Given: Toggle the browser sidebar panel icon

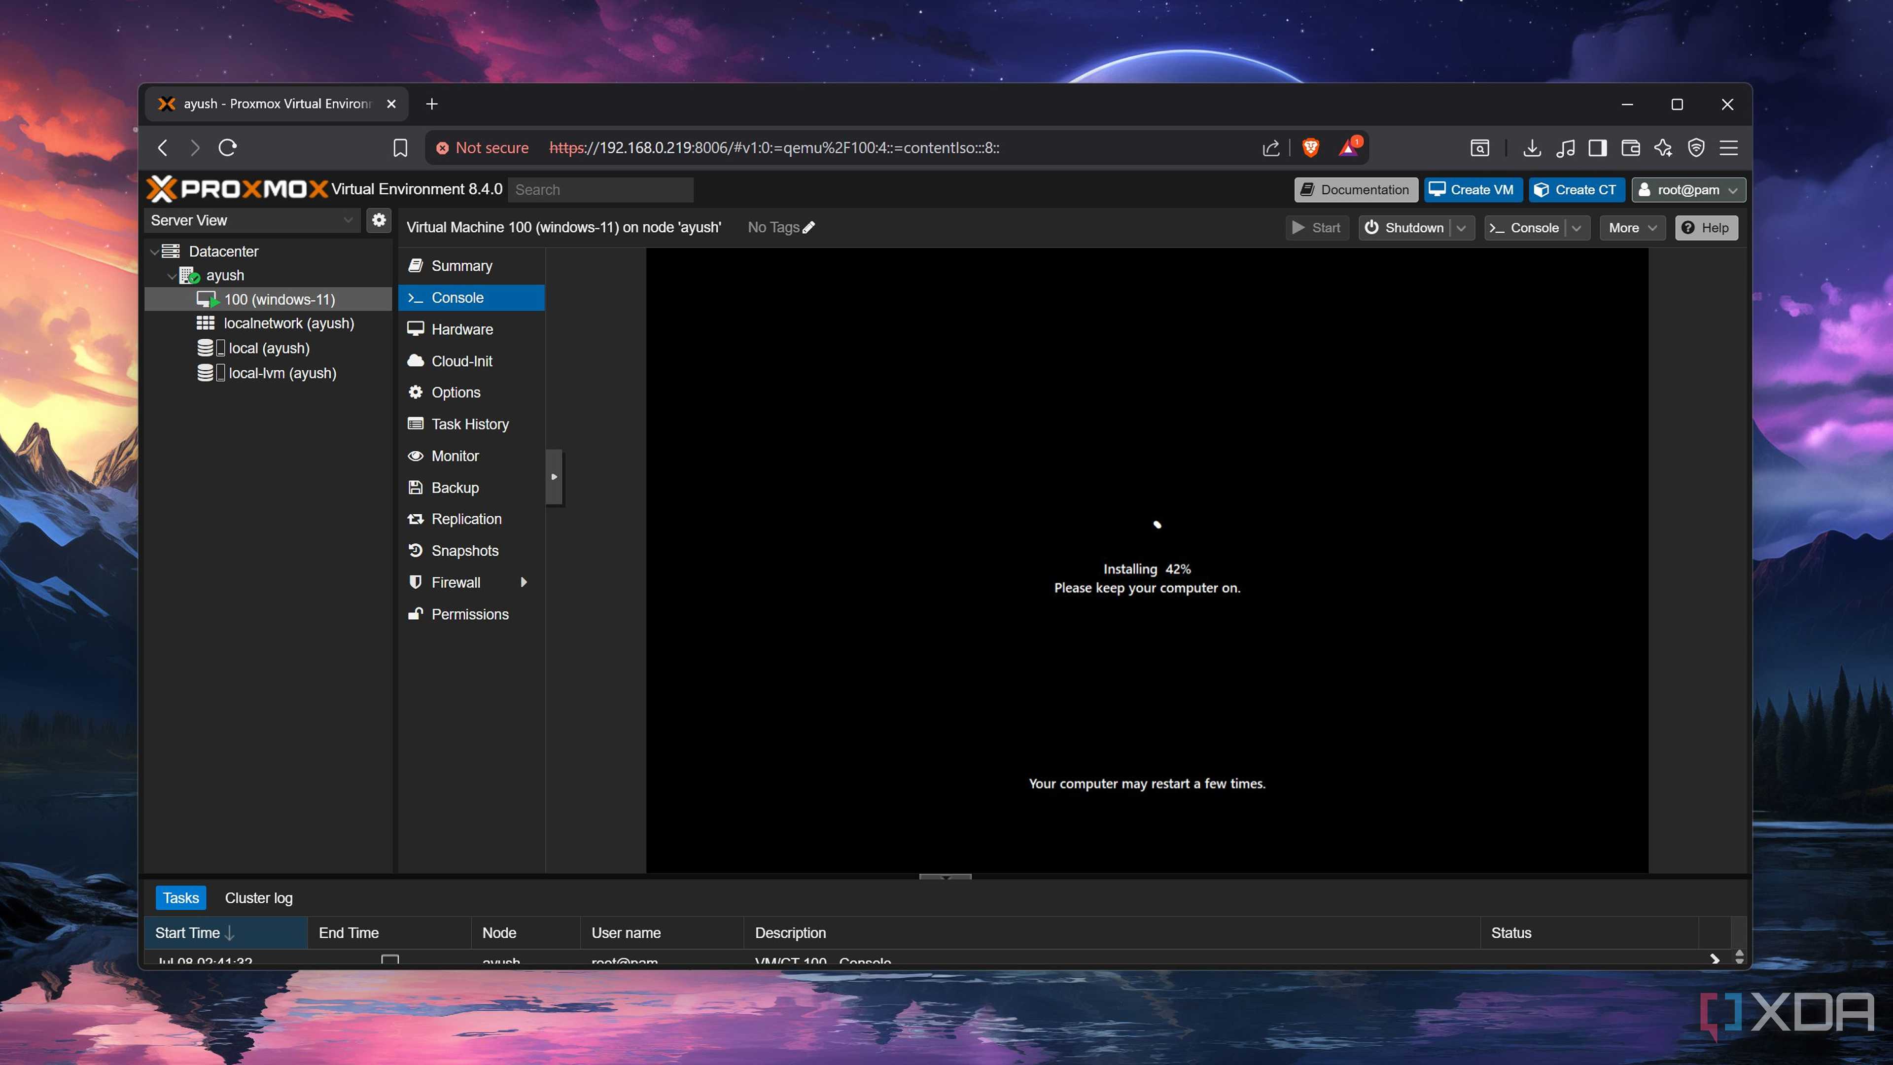Looking at the screenshot, I should coord(1598,148).
